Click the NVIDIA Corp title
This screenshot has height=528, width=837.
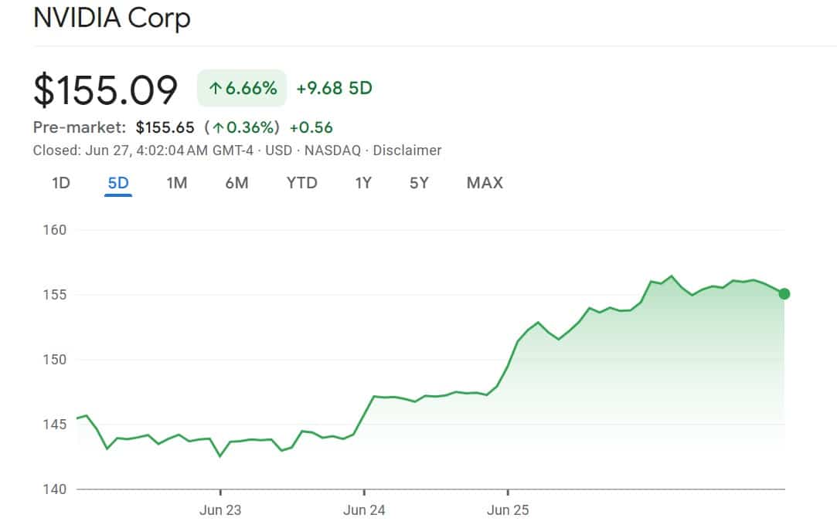point(111,18)
